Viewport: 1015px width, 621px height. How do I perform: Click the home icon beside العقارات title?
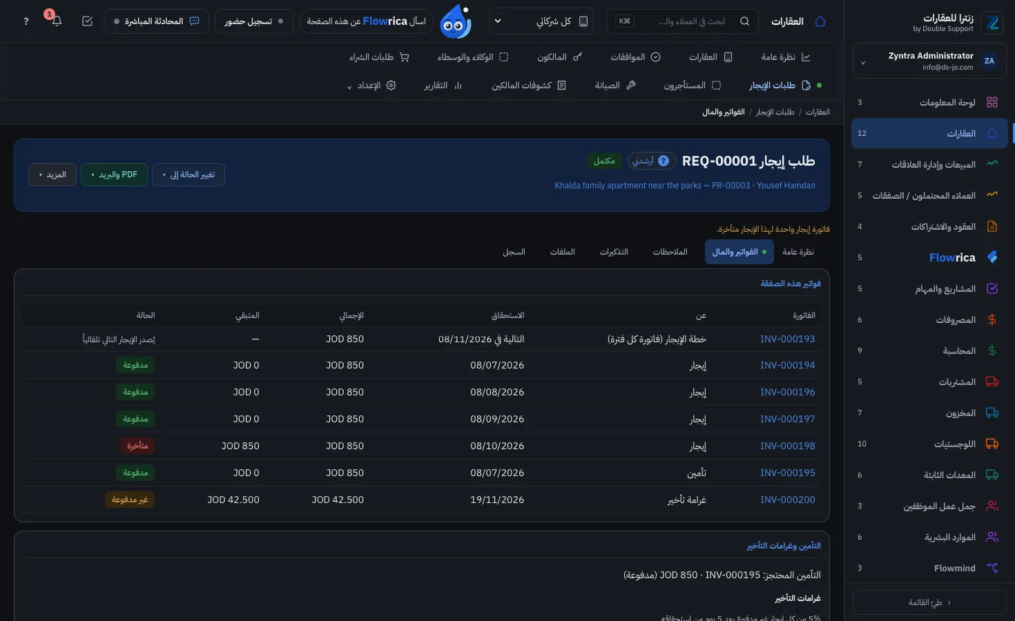pos(820,21)
